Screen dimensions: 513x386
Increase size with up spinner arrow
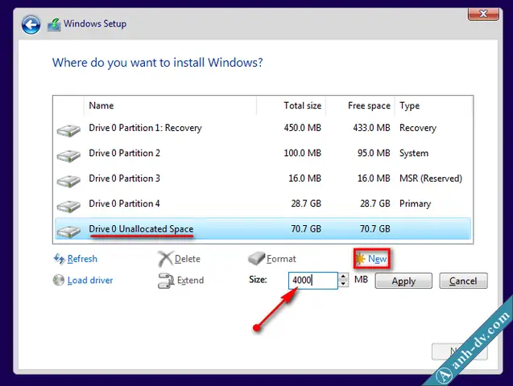click(343, 277)
